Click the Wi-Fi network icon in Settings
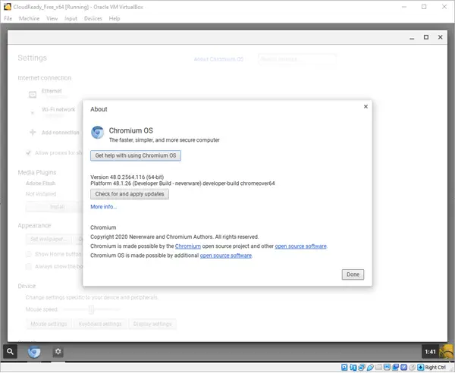Screen dimensions: 455x373 click(x=33, y=112)
